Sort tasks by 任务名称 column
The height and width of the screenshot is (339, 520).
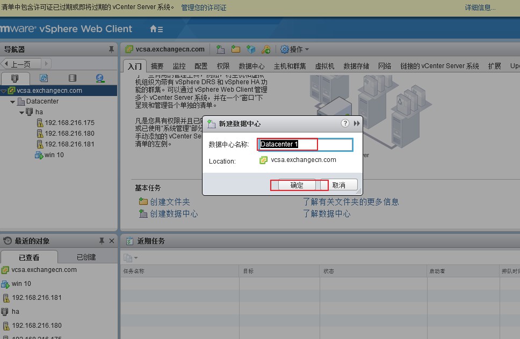coord(180,271)
